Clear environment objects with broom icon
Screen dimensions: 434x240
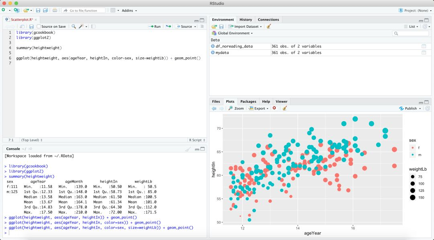(x=269, y=26)
